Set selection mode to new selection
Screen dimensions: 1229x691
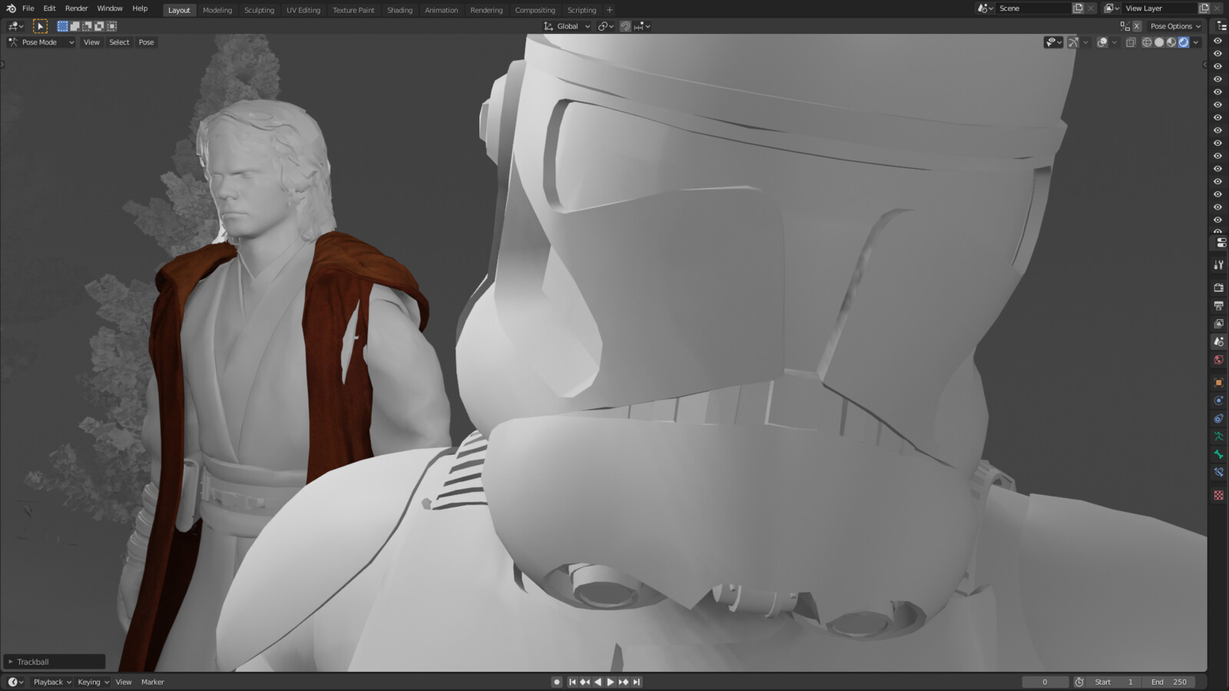(63, 26)
